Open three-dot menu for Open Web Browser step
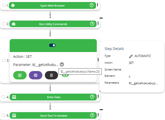Screen dimensions: 165x120 tap(98, 5)
